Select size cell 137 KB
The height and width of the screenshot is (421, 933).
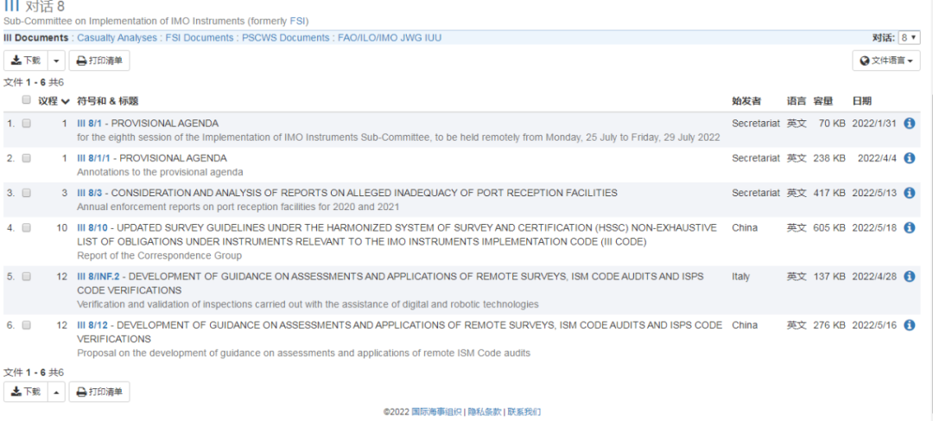pos(828,277)
